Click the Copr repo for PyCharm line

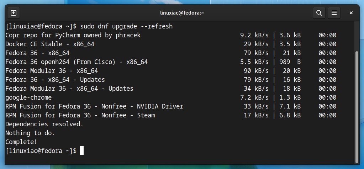[x=171, y=35]
